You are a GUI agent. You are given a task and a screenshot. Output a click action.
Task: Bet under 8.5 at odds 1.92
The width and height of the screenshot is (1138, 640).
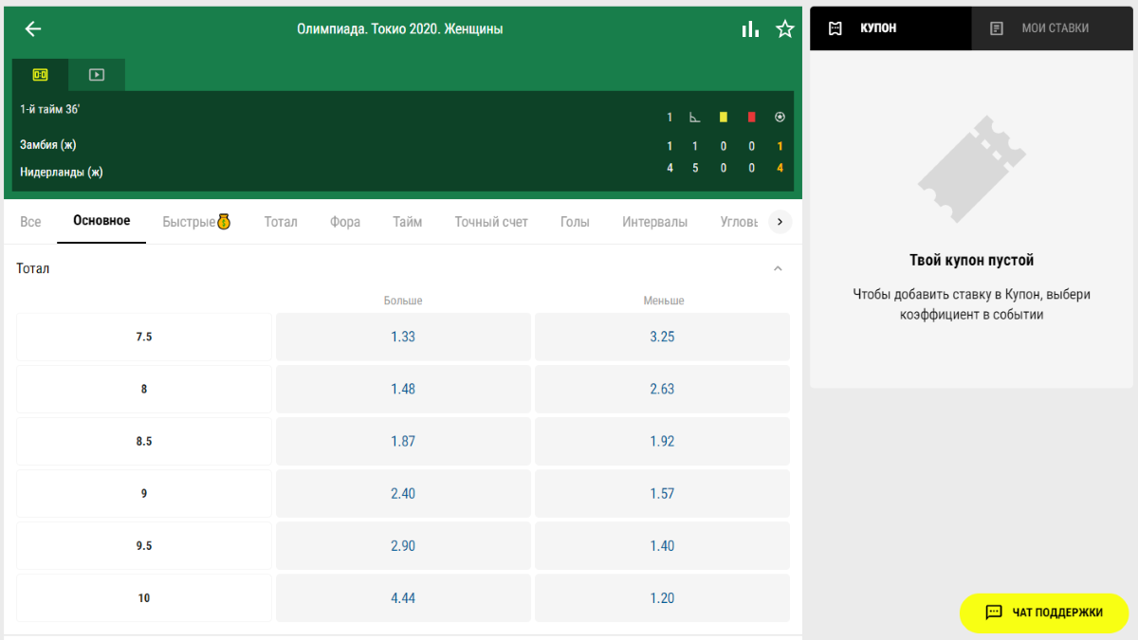tap(662, 441)
